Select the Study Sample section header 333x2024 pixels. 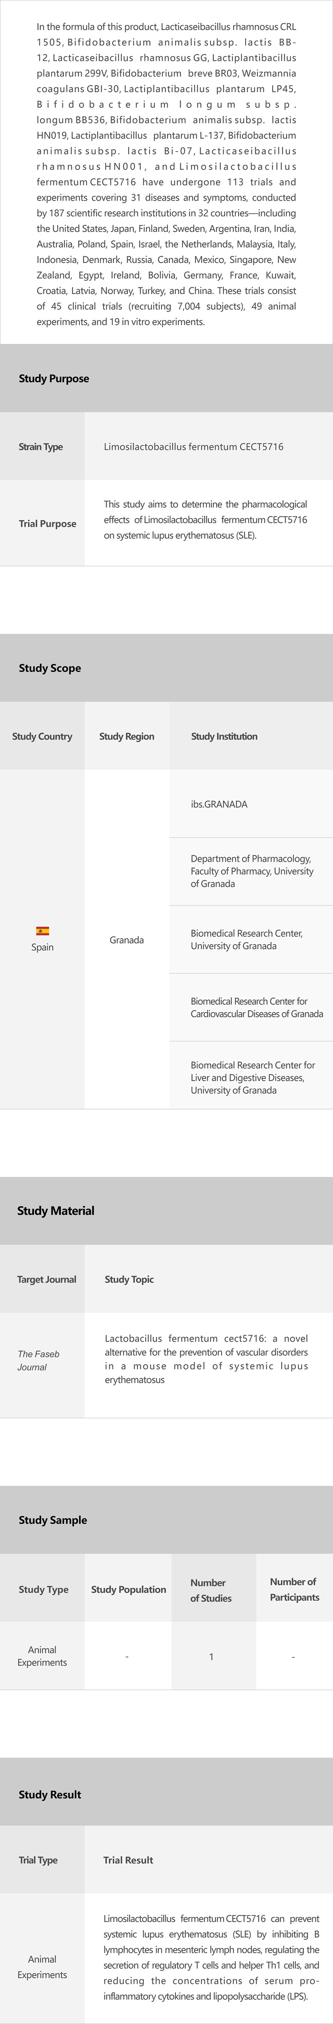click(x=53, y=1520)
